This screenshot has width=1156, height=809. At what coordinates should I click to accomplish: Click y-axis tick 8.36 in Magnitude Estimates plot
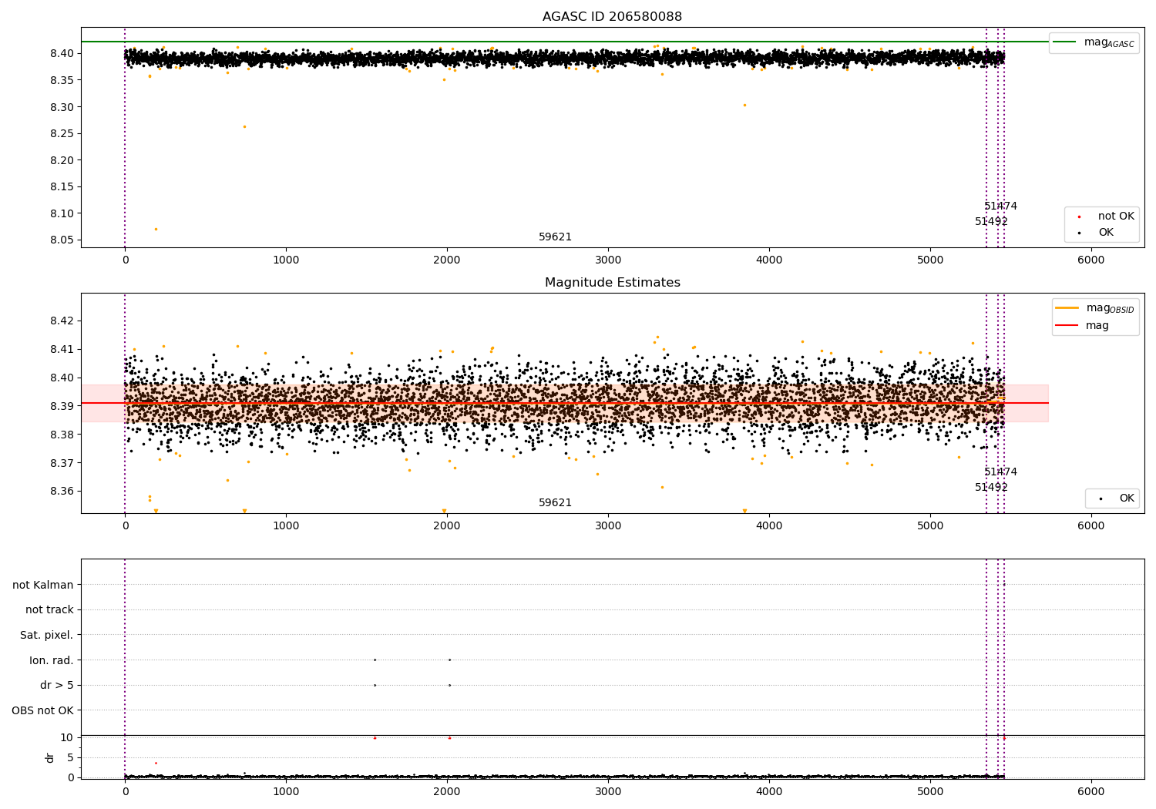pyautogui.click(x=62, y=492)
